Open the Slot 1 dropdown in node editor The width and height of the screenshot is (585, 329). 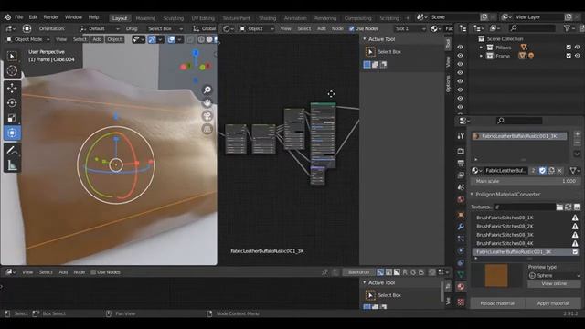(410, 28)
